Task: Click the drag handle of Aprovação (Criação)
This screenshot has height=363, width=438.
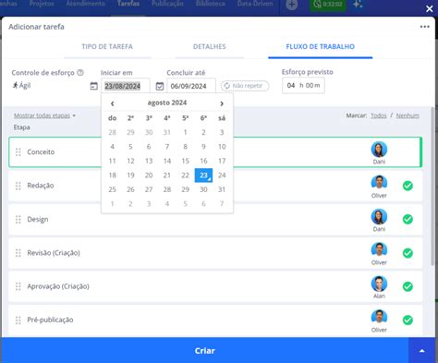Action: [18, 286]
